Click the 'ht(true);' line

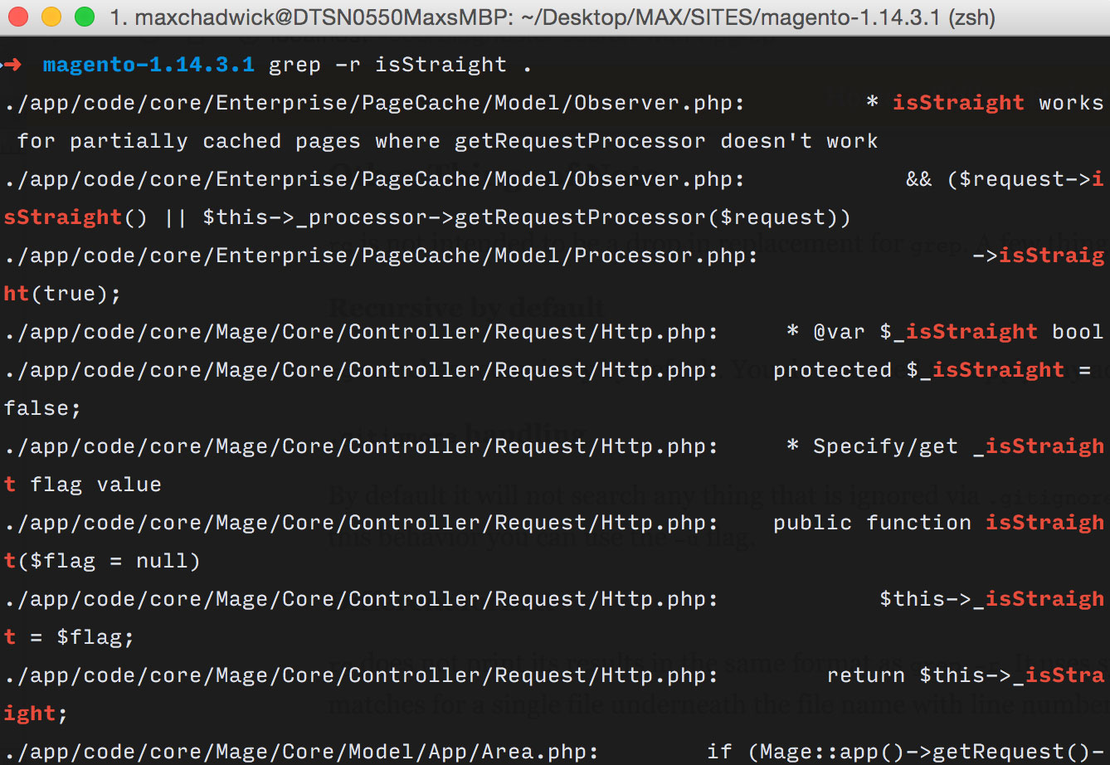pyautogui.click(x=62, y=294)
